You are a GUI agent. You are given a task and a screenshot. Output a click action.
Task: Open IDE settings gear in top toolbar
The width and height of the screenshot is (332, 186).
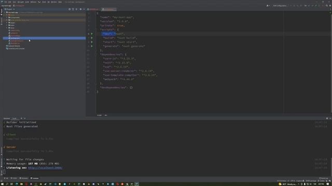pos(330,6)
